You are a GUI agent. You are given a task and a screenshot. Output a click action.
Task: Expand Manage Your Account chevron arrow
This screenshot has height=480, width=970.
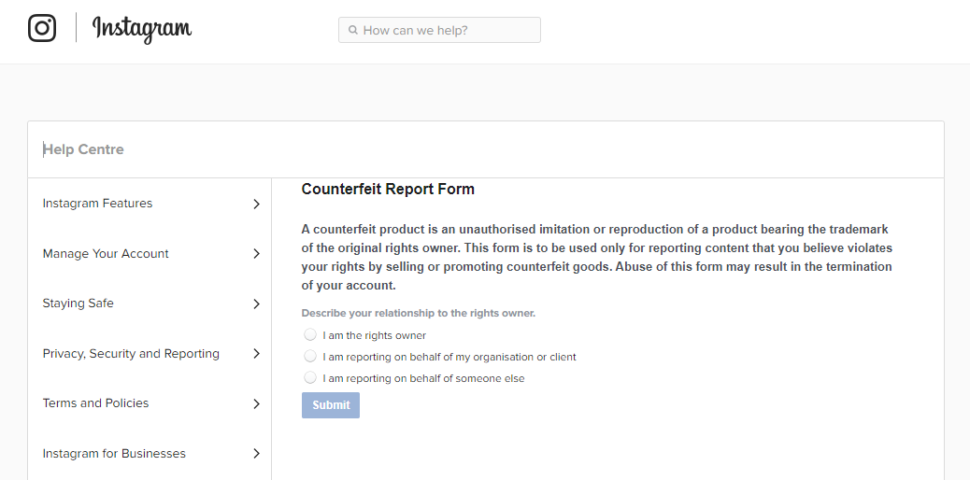[256, 254]
